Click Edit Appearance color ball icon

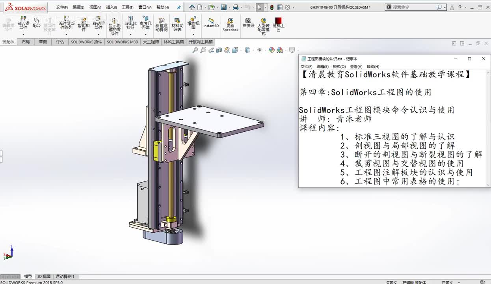point(272,50)
